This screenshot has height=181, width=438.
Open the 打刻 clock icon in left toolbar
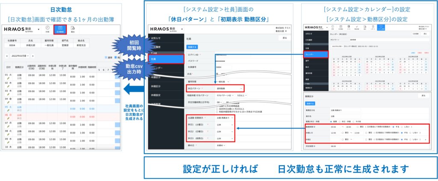(x=47, y=28)
